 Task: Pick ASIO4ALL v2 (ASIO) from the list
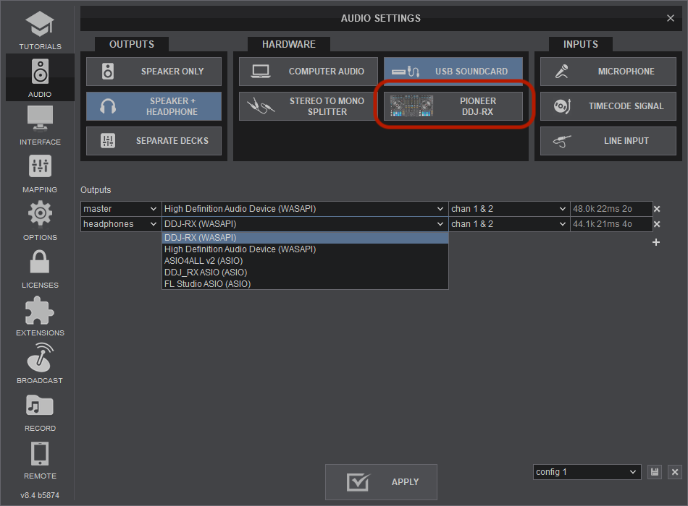click(305, 261)
